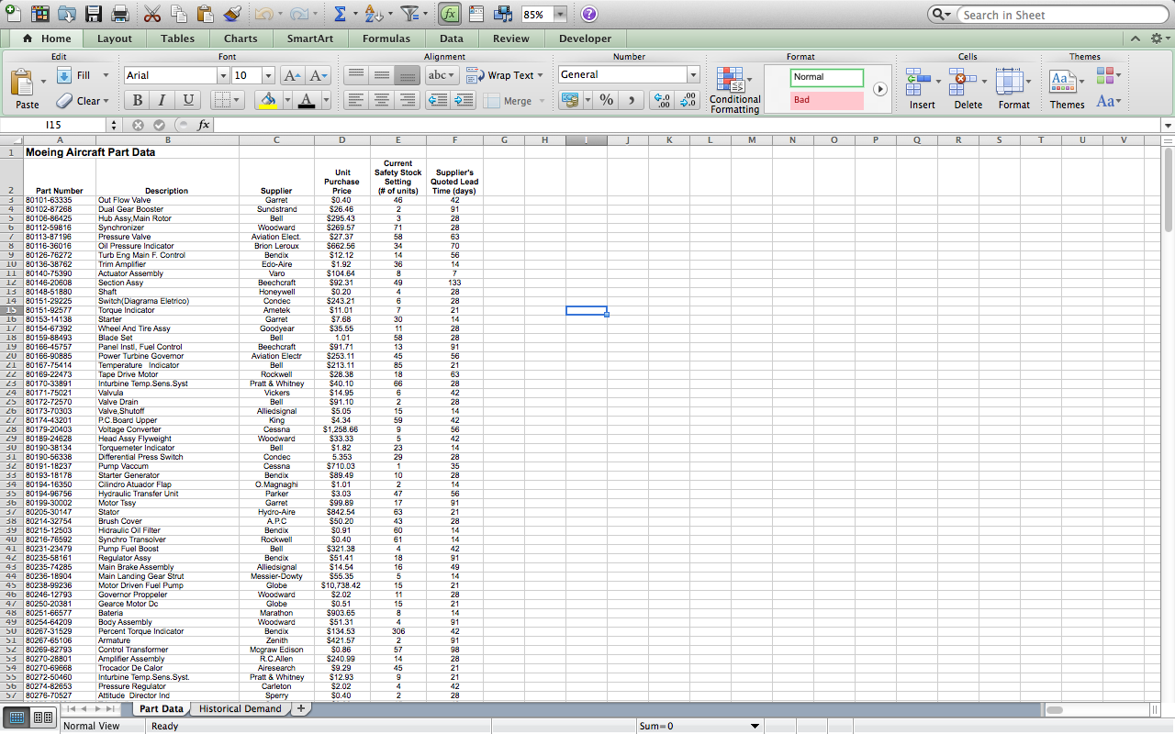
Task: Click the Format Painter brush icon
Action: 232,15
